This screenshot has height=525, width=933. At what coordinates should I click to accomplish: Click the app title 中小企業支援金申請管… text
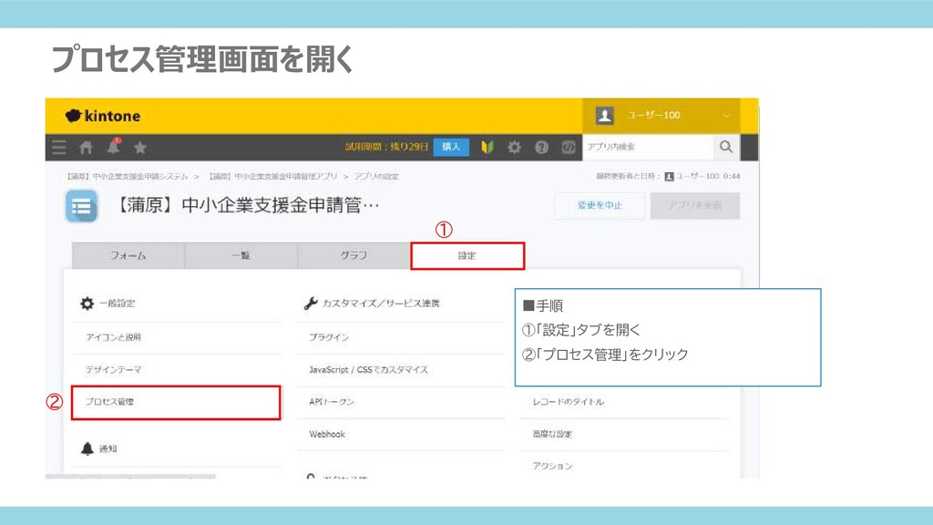pyautogui.click(x=246, y=205)
